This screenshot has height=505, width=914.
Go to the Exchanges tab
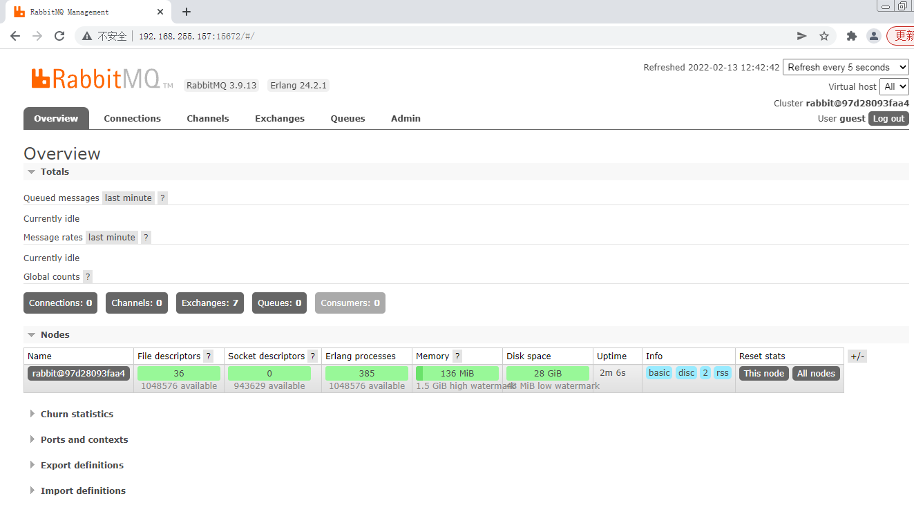(x=279, y=119)
